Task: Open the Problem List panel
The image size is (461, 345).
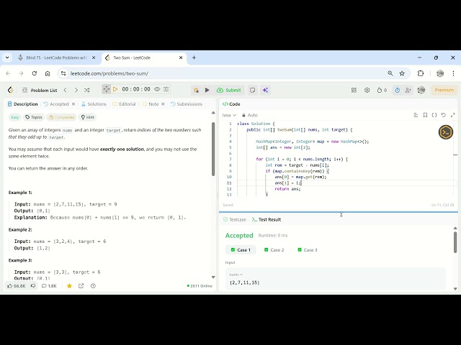Action: coord(40,90)
